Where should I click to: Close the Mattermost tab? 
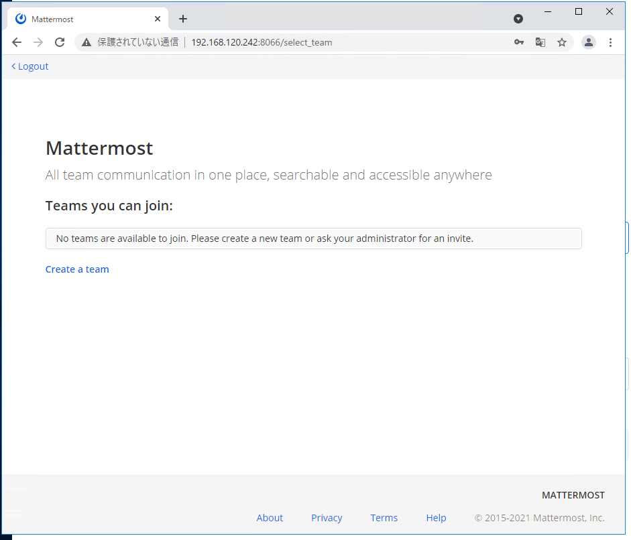158,19
